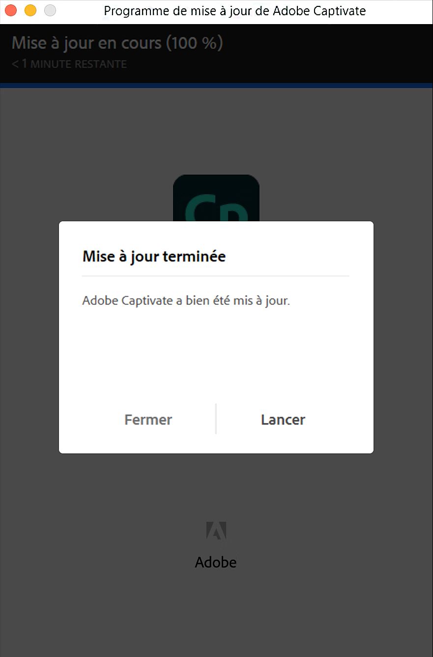This screenshot has width=433, height=657.
Task: Click the grayed-out zoom window button
Action: (x=50, y=10)
